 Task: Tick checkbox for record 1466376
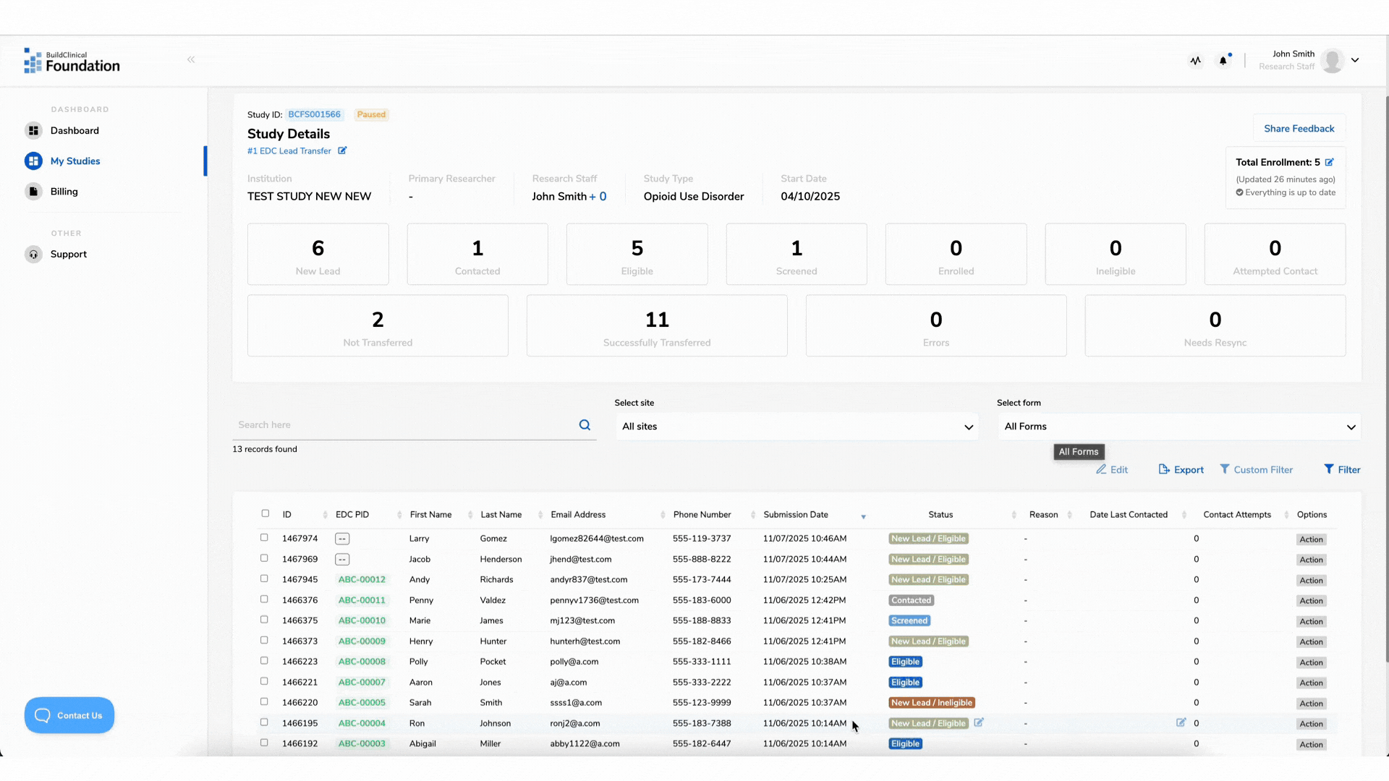pyautogui.click(x=264, y=599)
